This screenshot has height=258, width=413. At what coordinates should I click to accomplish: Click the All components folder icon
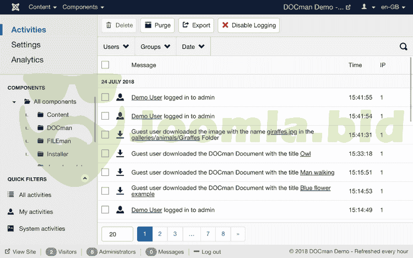point(27,101)
